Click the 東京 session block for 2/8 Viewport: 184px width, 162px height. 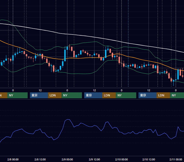coord(39,95)
